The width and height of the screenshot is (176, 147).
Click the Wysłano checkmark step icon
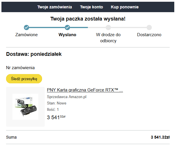67,27
